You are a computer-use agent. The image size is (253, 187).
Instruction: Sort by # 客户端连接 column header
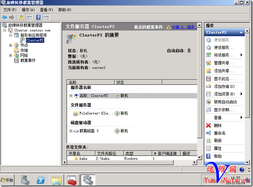166,153
